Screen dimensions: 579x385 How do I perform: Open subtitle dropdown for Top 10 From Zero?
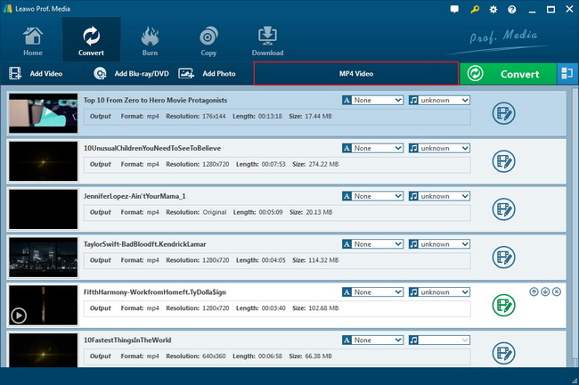372,100
